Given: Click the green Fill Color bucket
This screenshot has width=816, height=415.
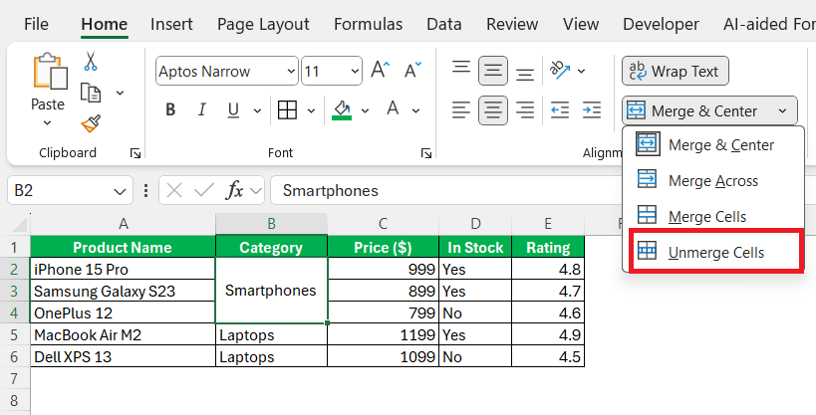Looking at the screenshot, I should click(x=342, y=109).
